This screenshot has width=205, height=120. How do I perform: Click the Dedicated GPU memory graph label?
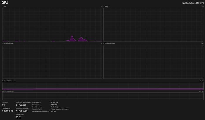(9, 81)
